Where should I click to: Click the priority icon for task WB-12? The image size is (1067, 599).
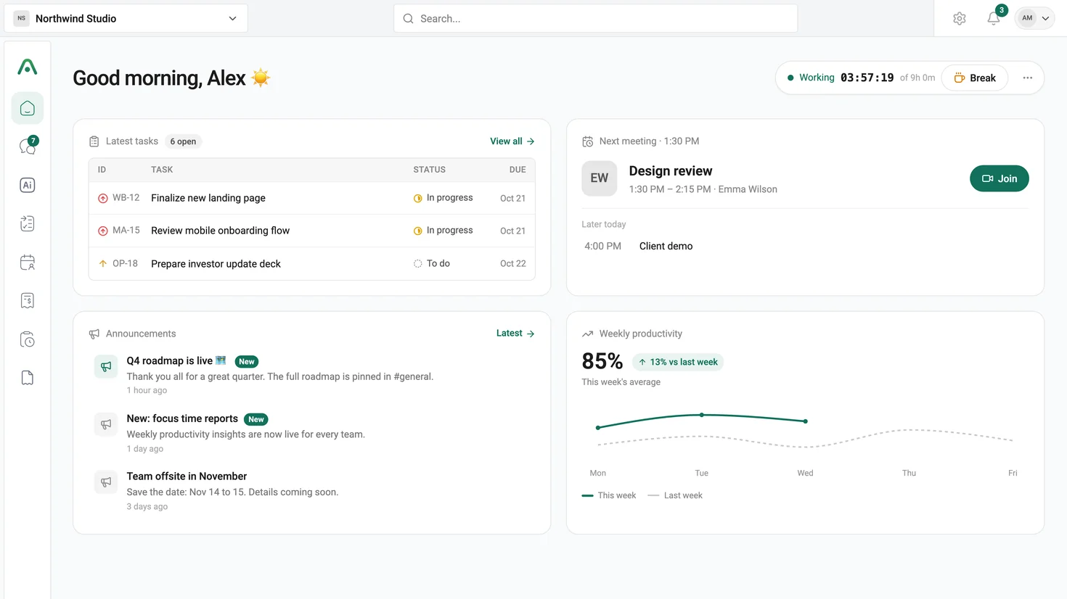point(103,198)
